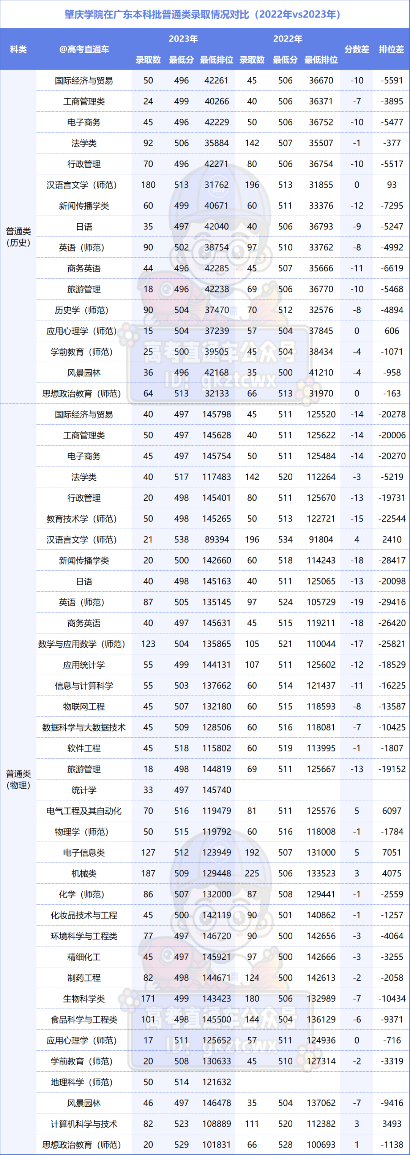Click the 145798 lowest-rank value

tap(217, 414)
